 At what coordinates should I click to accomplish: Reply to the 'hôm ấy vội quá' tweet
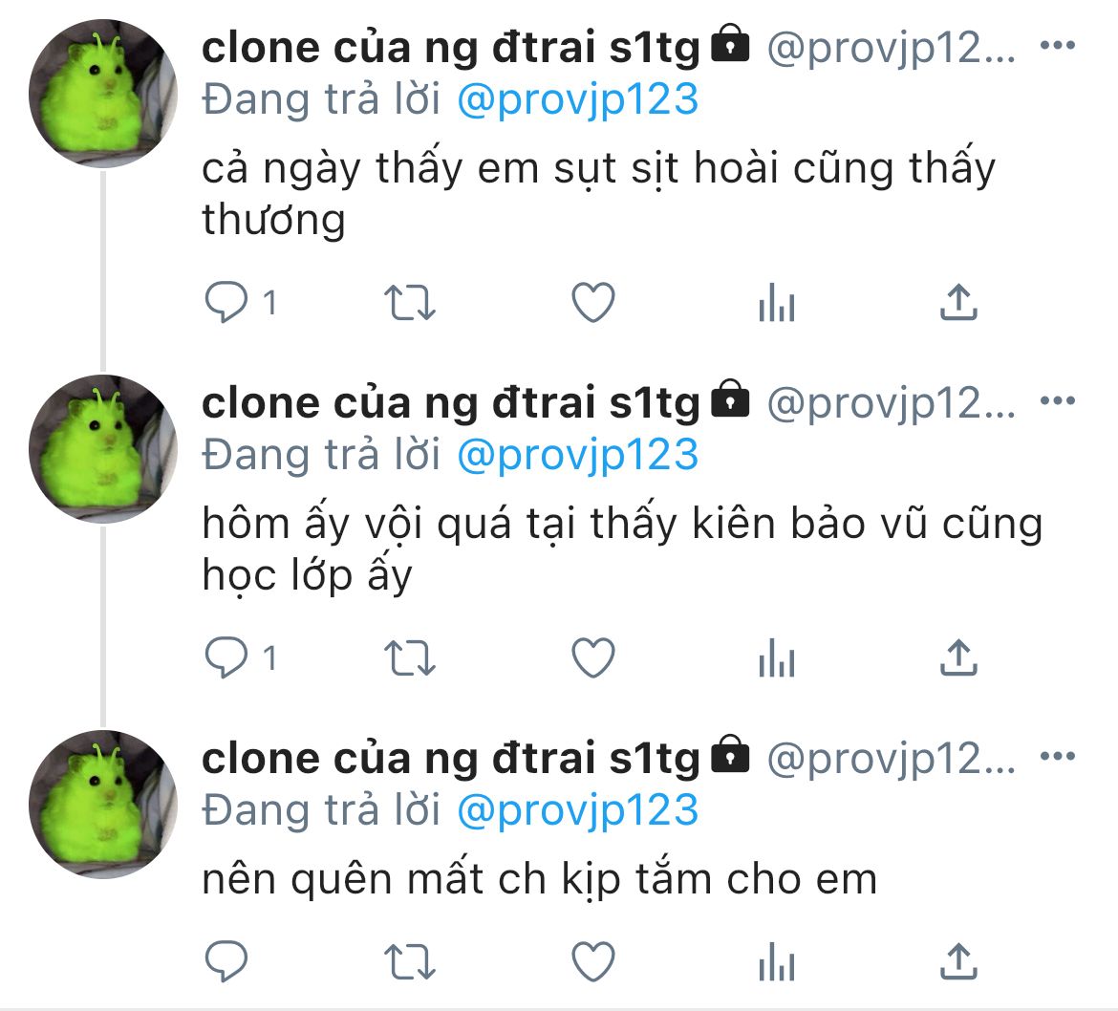226,656
